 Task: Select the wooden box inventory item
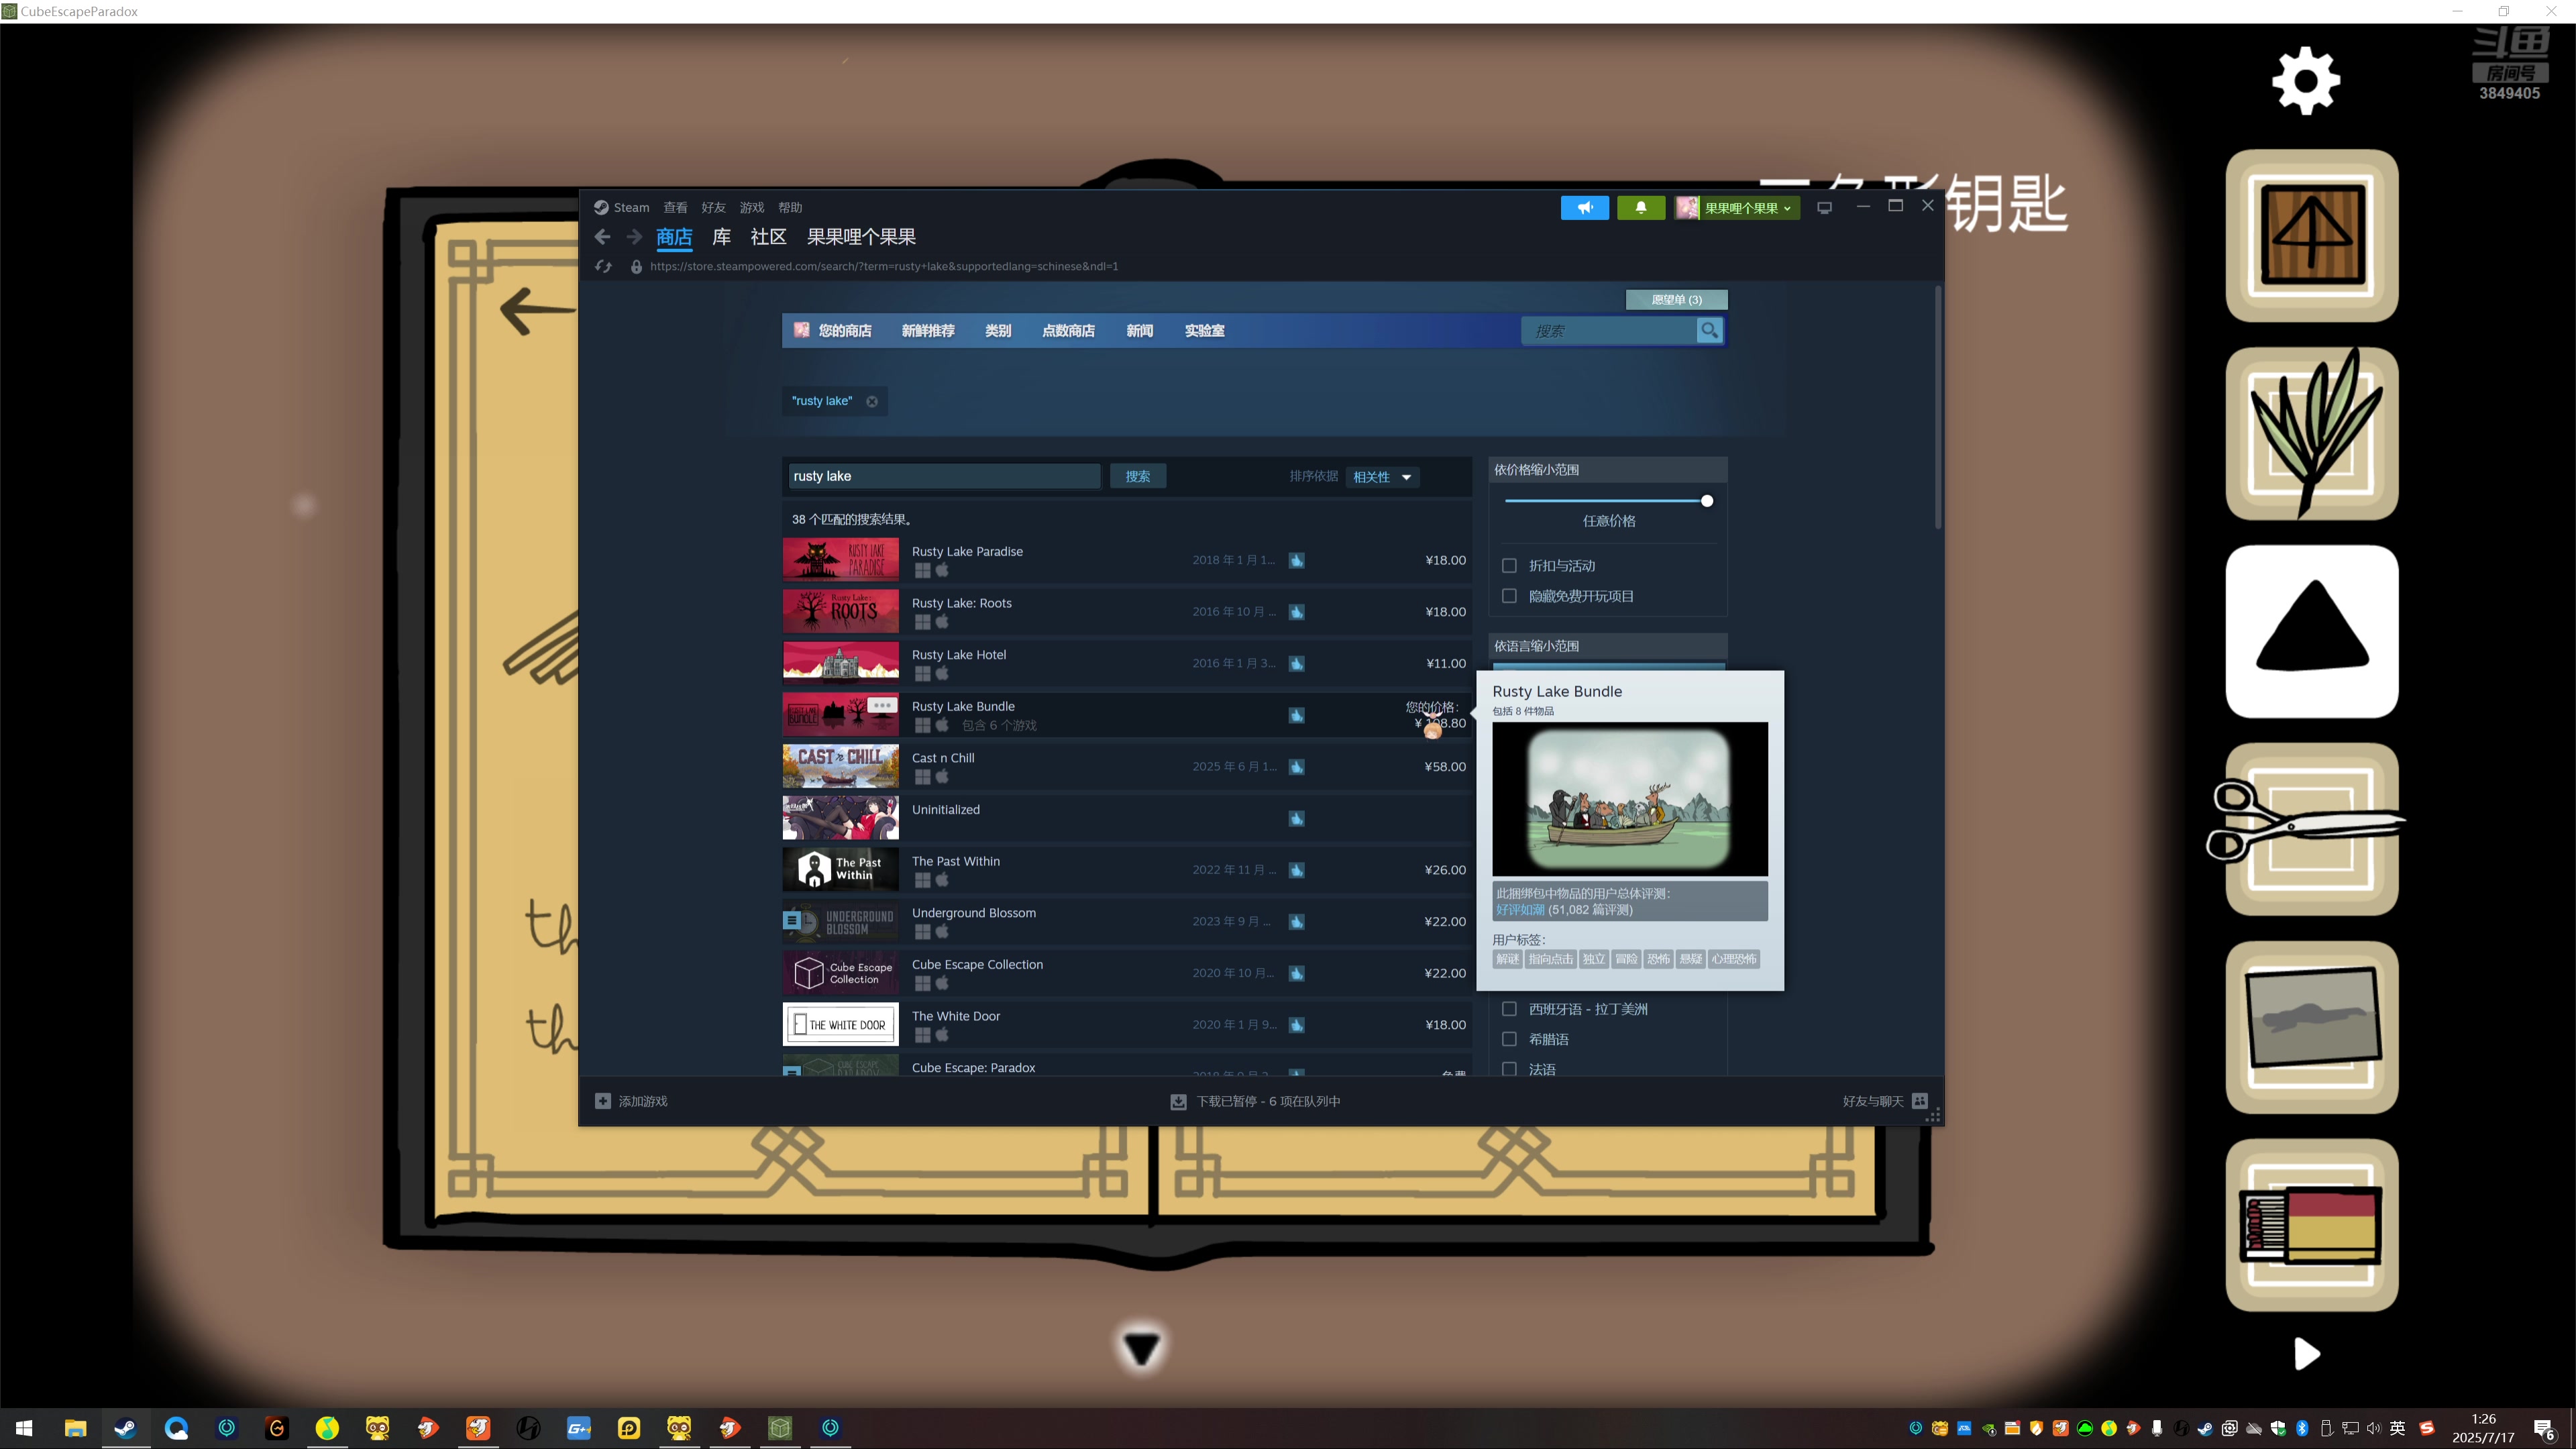(2312, 236)
